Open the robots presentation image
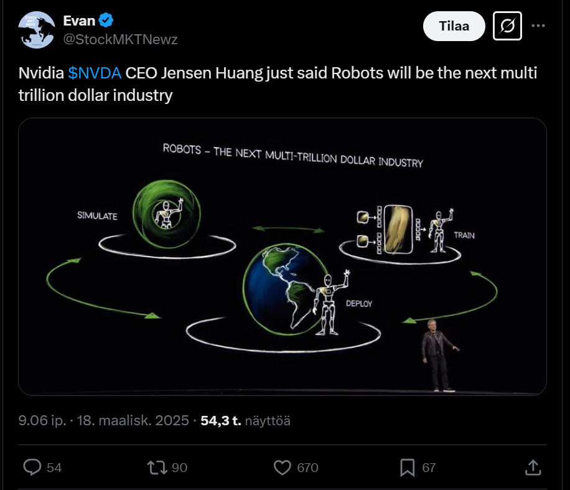Image resolution: width=570 pixels, height=490 pixels. [x=283, y=257]
